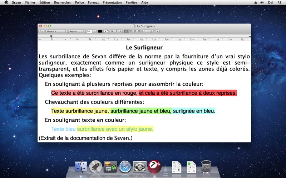This screenshot has width=286, height=178.
Task: Click the right margin marker on ruler
Action: pyautogui.click(x=250, y=37)
